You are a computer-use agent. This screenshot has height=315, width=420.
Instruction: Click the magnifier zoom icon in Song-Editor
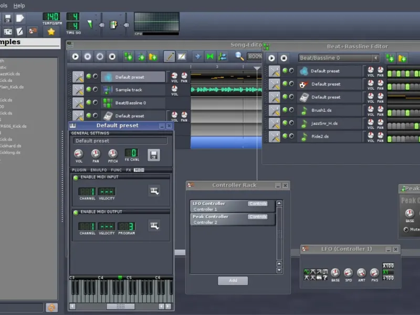239,56
